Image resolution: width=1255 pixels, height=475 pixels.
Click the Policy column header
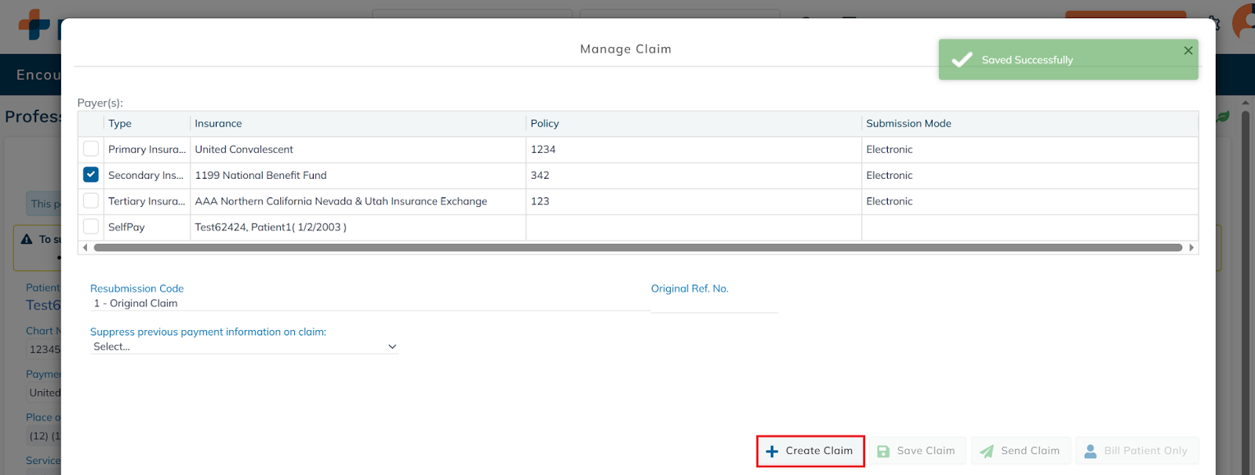pyautogui.click(x=544, y=124)
